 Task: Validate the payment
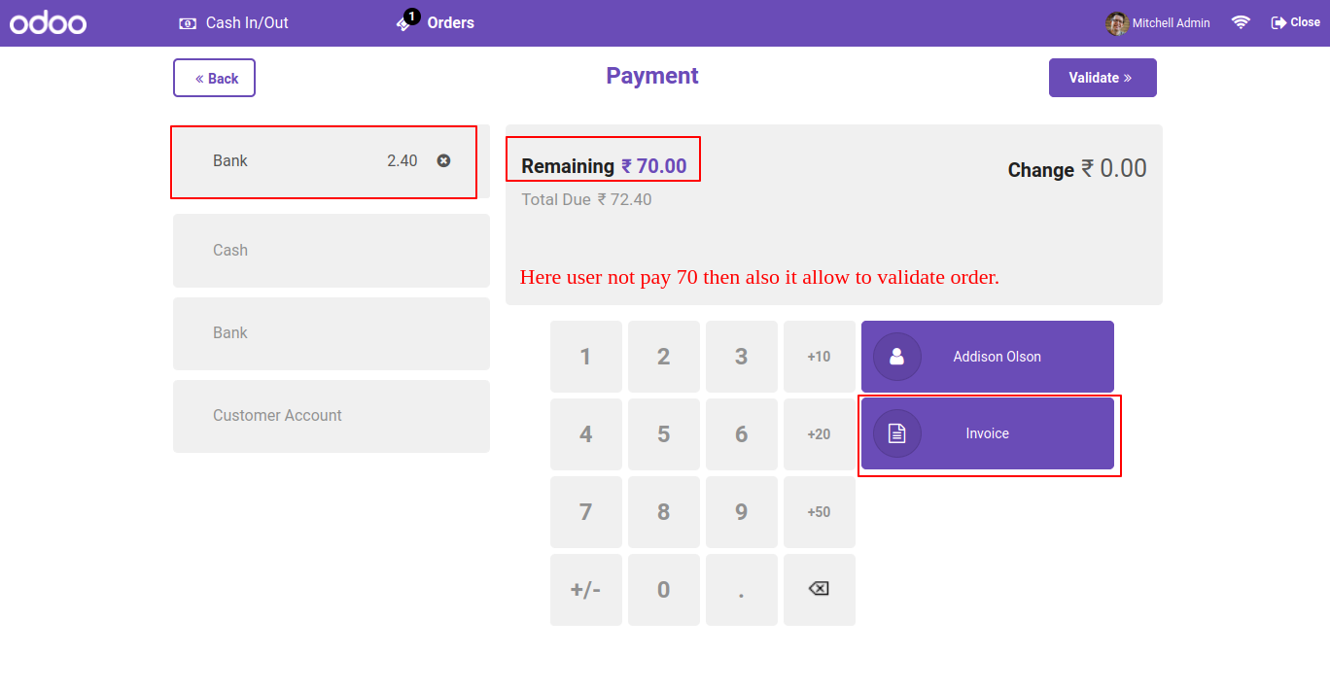pos(1102,78)
